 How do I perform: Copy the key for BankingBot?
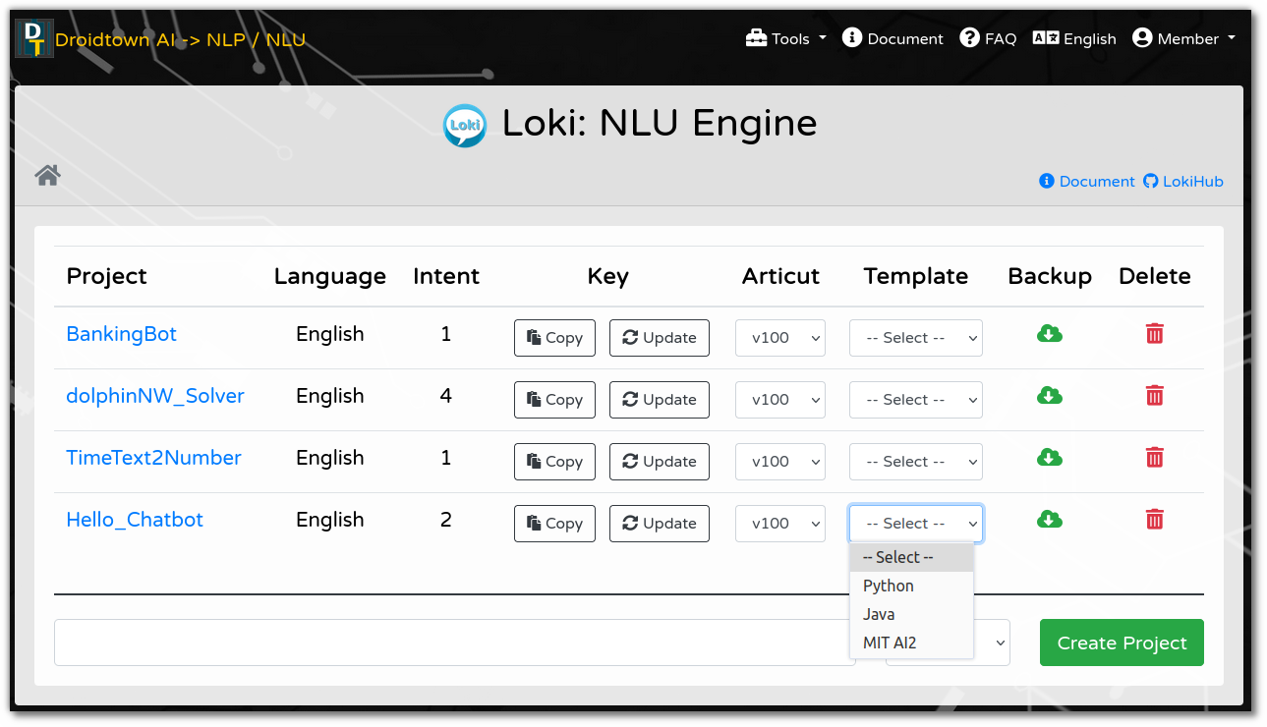554,338
